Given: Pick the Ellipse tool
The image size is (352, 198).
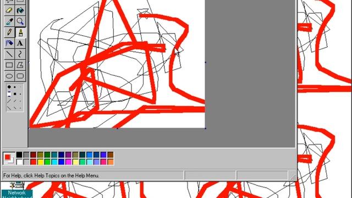Looking at the screenshot, I should 9,76.
